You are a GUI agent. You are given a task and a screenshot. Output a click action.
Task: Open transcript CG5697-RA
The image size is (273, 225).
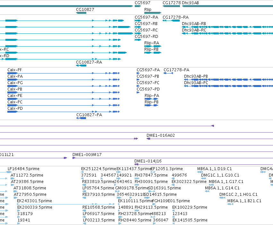146,17
